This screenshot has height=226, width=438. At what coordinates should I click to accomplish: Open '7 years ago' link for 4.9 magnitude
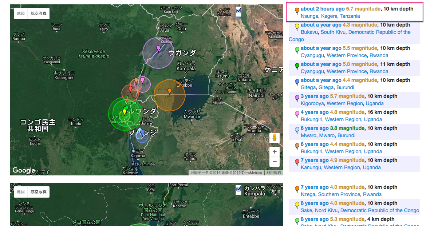[315, 160]
